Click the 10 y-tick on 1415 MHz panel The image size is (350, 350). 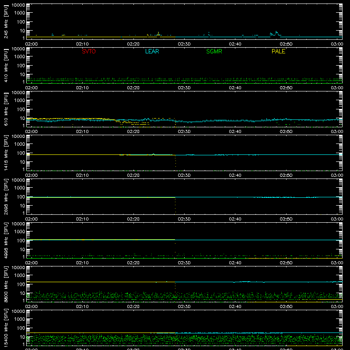(x=23, y=162)
